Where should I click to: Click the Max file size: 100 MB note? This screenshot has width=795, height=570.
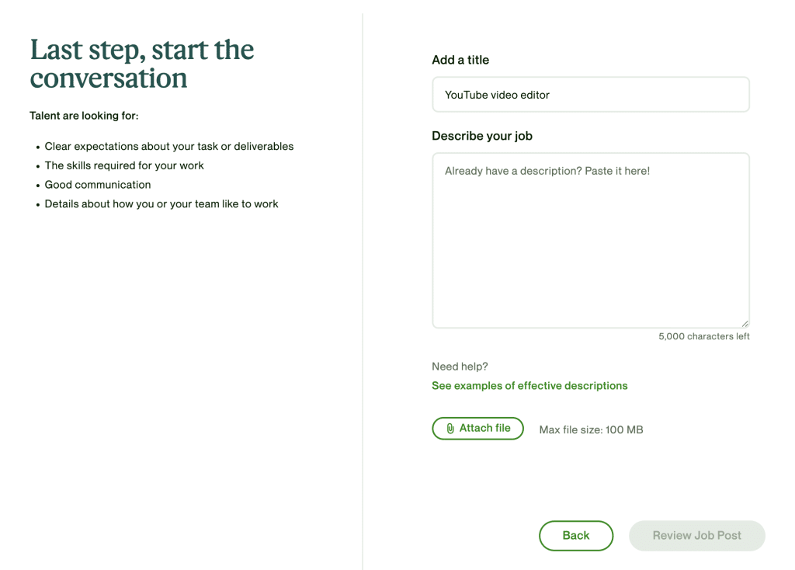tap(591, 429)
